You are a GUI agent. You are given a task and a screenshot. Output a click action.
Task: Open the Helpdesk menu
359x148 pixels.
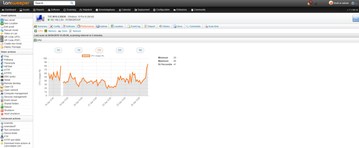tap(86, 10)
